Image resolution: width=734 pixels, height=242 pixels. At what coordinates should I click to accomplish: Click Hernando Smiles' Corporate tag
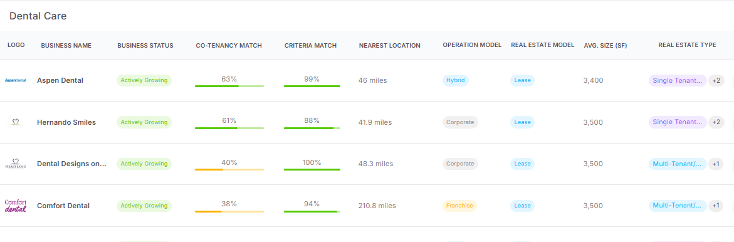(x=460, y=122)
